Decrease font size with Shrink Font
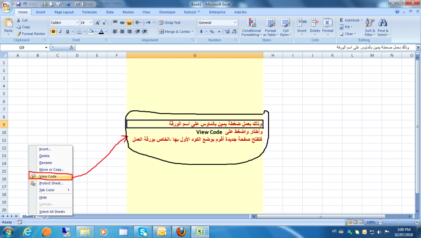The image size is (421, 238). point(104,23)
